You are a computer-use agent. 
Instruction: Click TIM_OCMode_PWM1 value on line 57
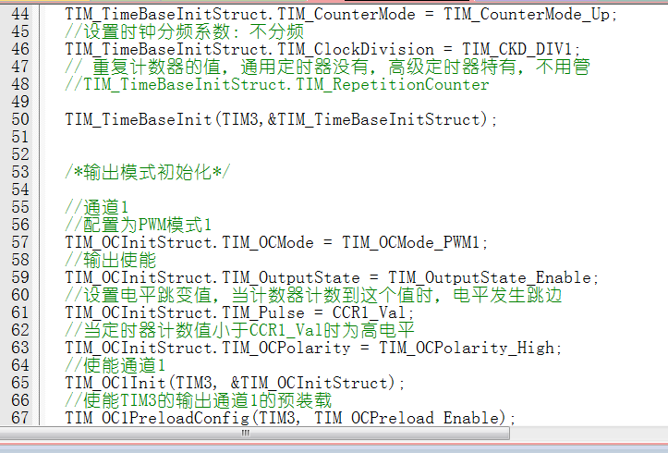pos(415,242)
